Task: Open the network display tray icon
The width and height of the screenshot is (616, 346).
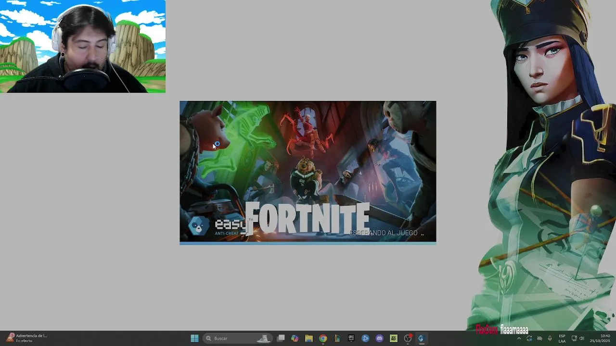Action: (x=574, y=338)
